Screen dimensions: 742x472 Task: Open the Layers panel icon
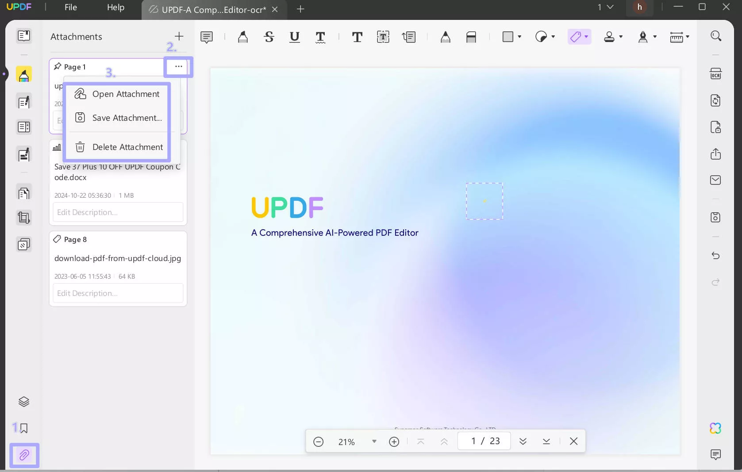point(24,402)
